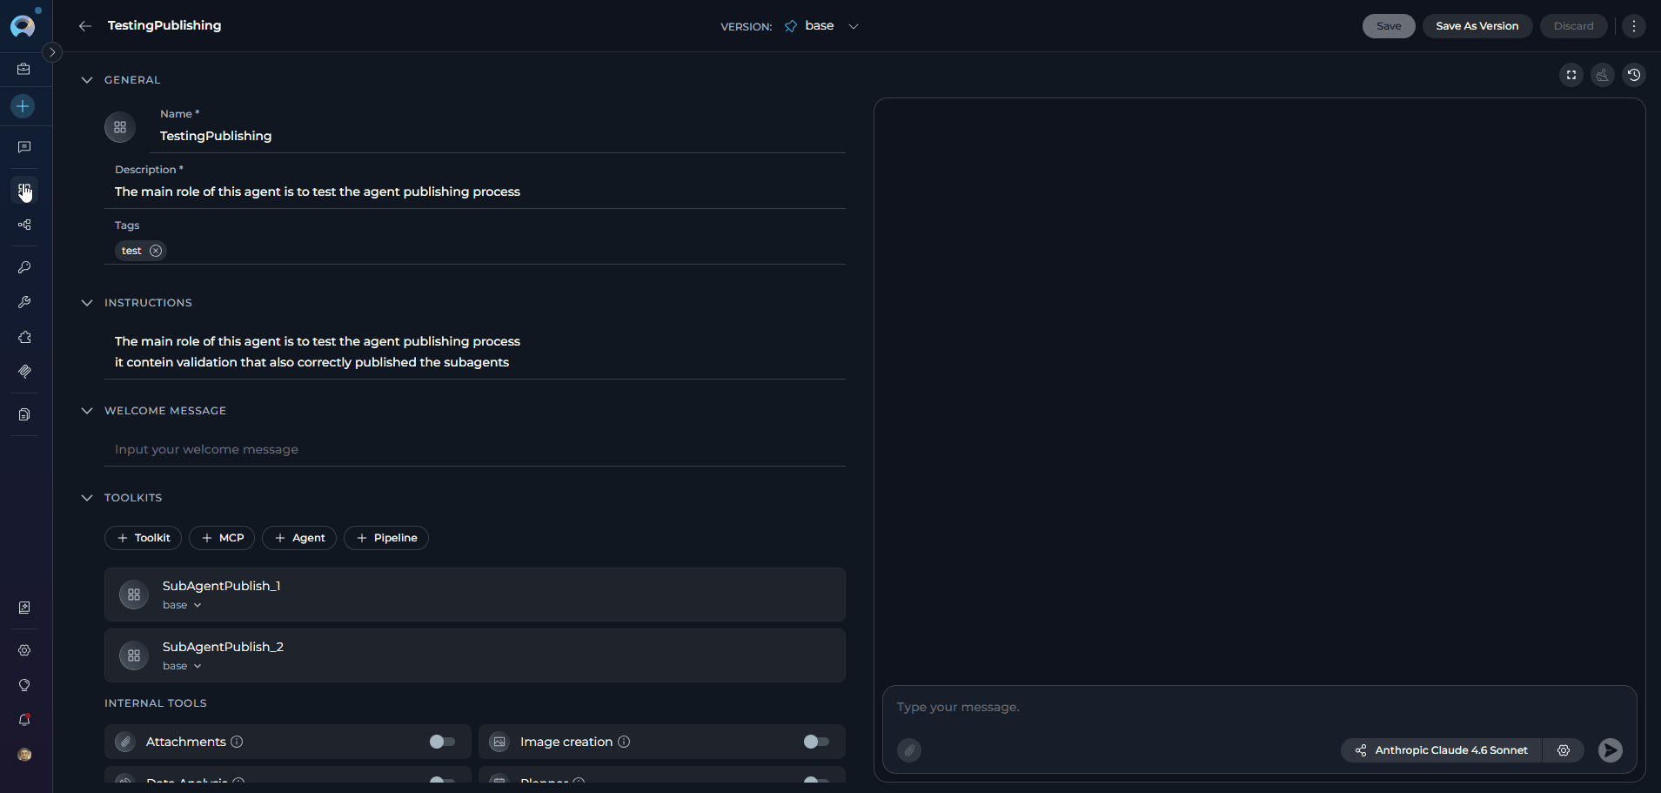Collapse the GENERAL section

point(87,79)
